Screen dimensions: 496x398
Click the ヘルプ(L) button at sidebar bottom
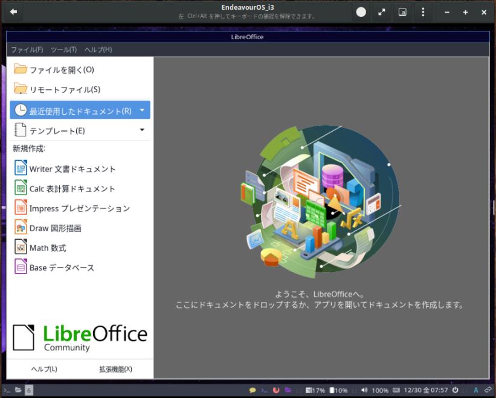coord(44,369)
